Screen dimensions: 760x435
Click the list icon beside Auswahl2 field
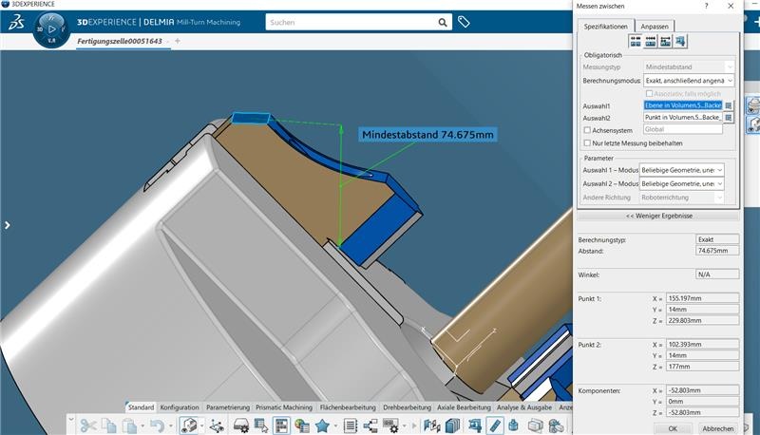(x=729, y=117)
